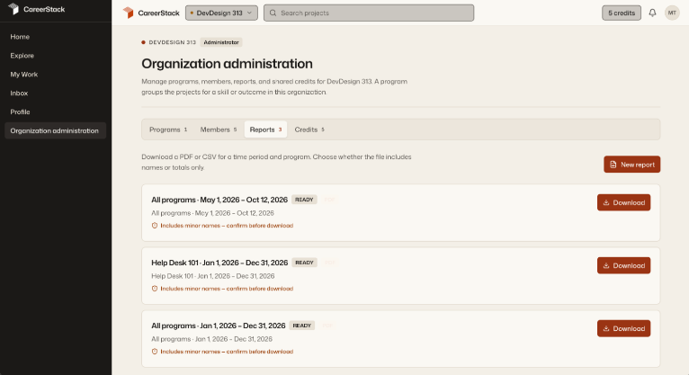Image resolution: width=689 pixels, height=375 pixels.
Task: Open the notifications bell
Action: click(x=652, y=13)
